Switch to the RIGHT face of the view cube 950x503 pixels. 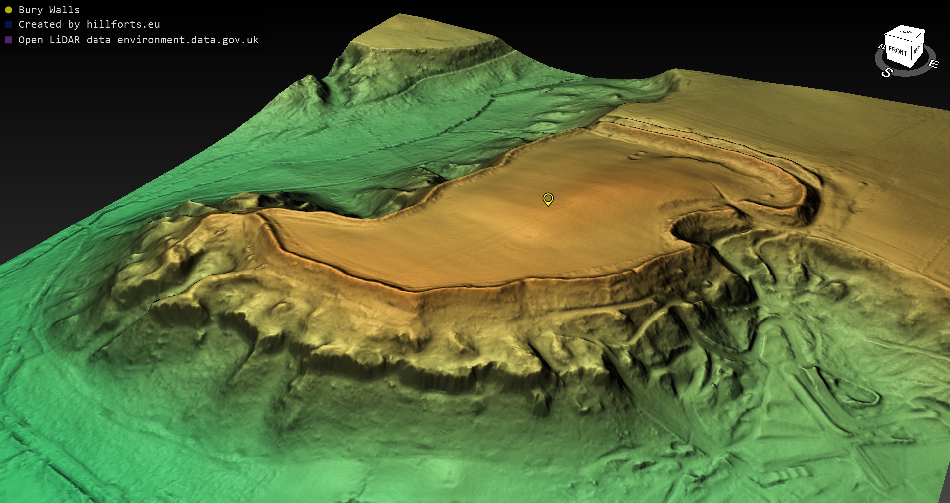(918, 49)
